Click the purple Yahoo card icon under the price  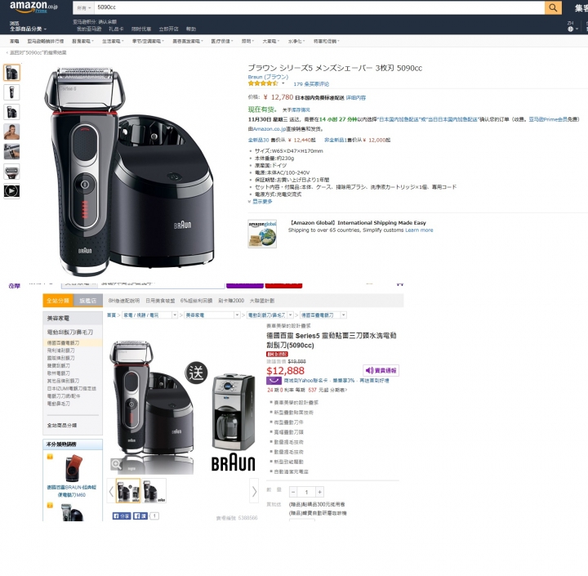coord(274,381)
